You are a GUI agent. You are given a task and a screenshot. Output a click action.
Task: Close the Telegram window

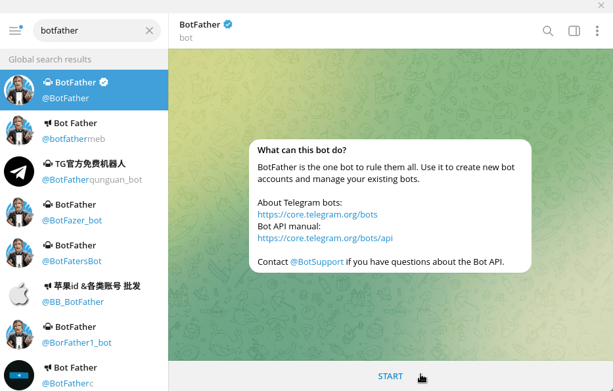click(601, 5)
